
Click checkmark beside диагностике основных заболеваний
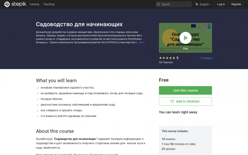click(x=38, y=105)
